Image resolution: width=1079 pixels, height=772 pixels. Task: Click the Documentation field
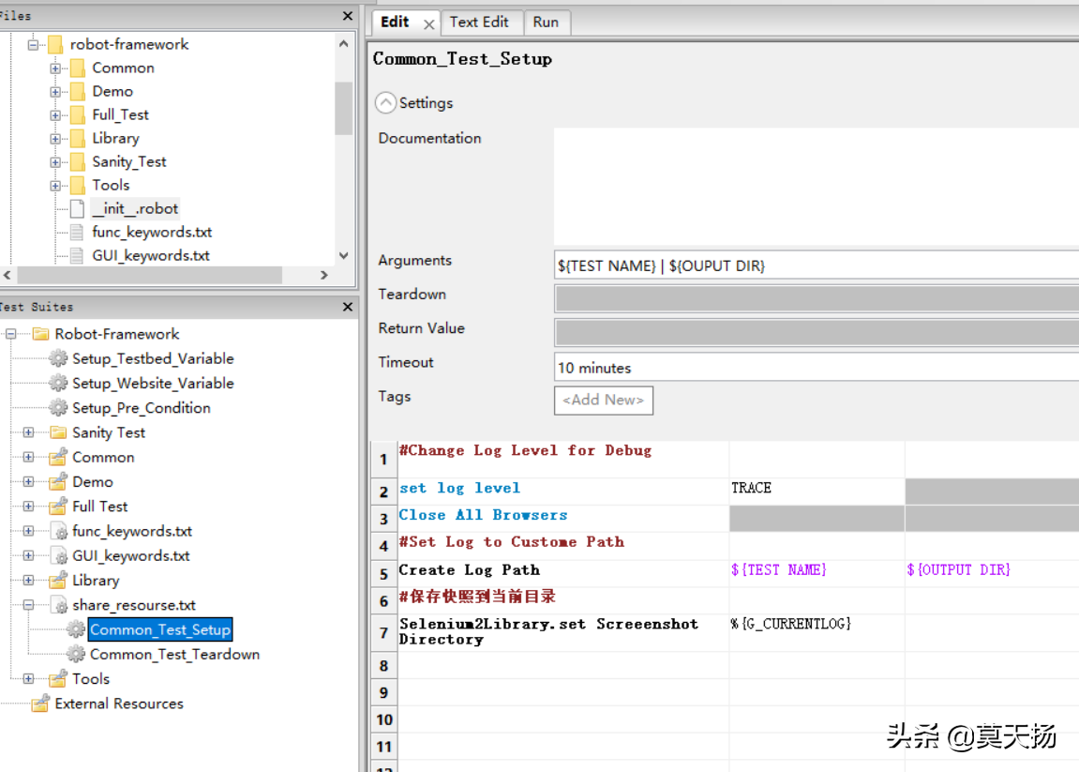(817, 187)
